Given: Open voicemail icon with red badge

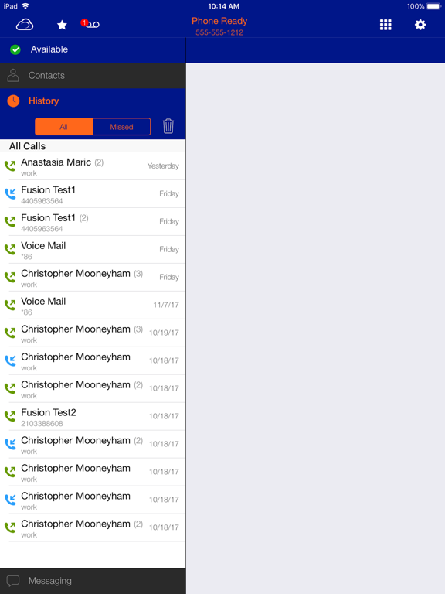Looking at the screenshot, I should 90,24.
